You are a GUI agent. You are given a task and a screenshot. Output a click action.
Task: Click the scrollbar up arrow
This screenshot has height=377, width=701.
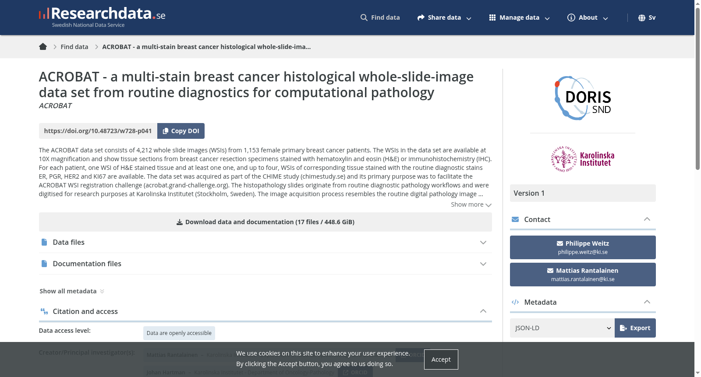tap(697, 3)
